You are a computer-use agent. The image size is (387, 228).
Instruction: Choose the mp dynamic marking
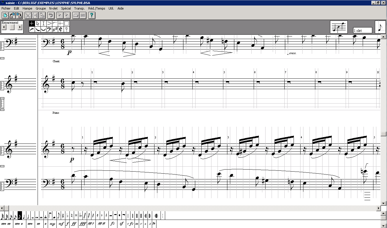[x=52, y=224]
